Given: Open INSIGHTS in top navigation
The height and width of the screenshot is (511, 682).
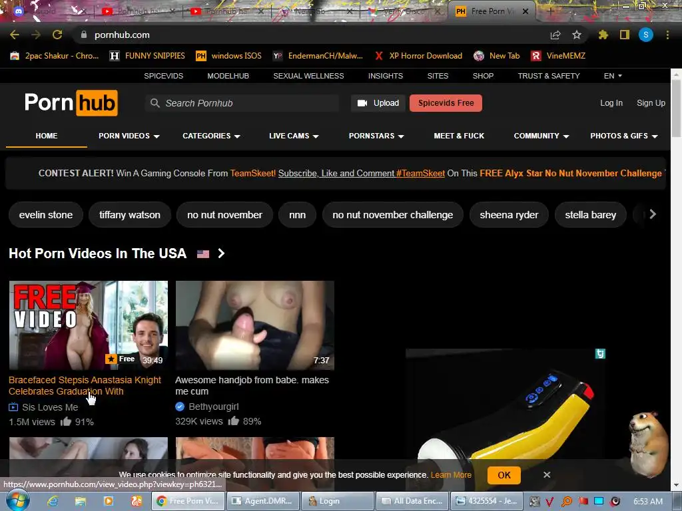Looking at the screenshot, I should 386,76.
